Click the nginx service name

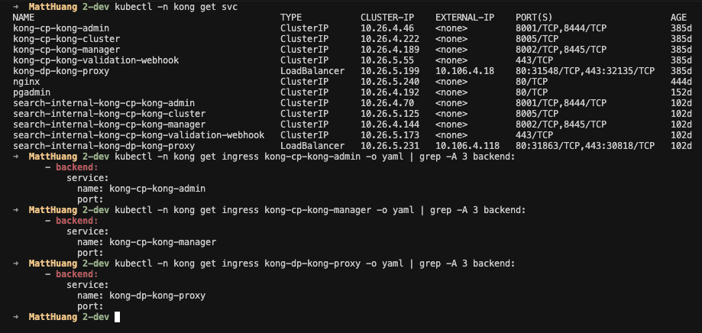click(x=26, y=81)
